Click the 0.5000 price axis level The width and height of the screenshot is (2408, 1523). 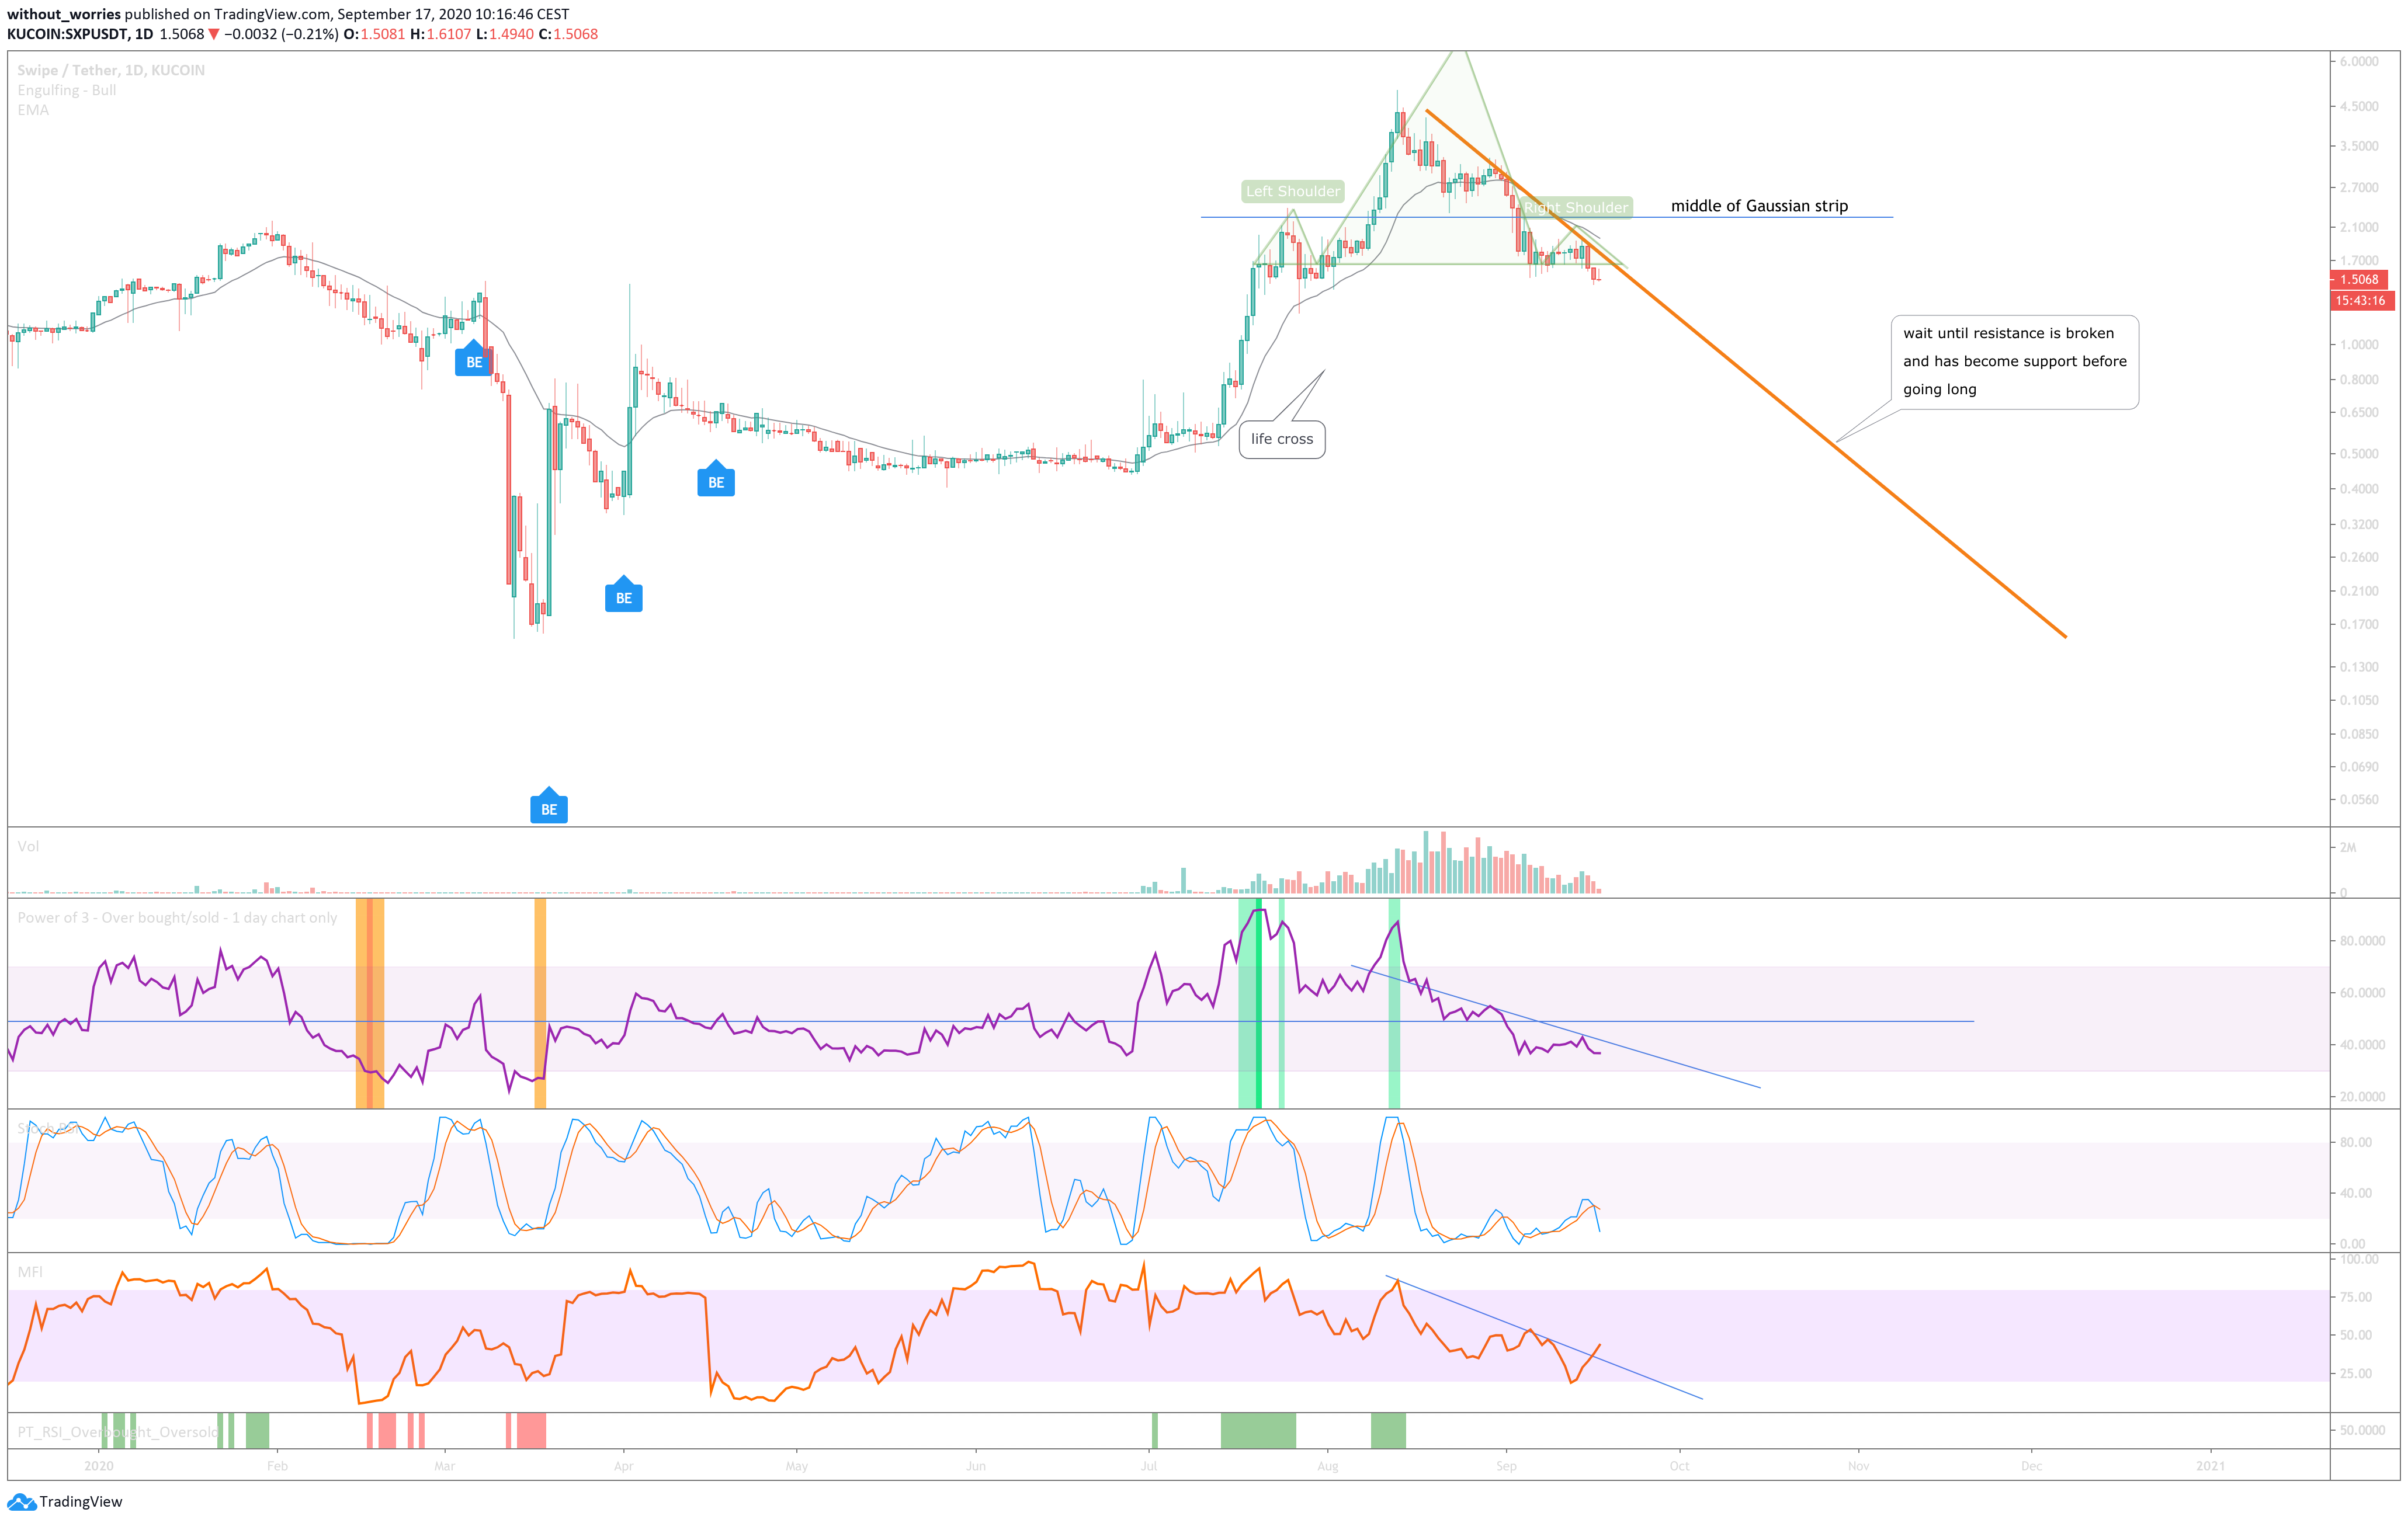(x=2359, y=453)
